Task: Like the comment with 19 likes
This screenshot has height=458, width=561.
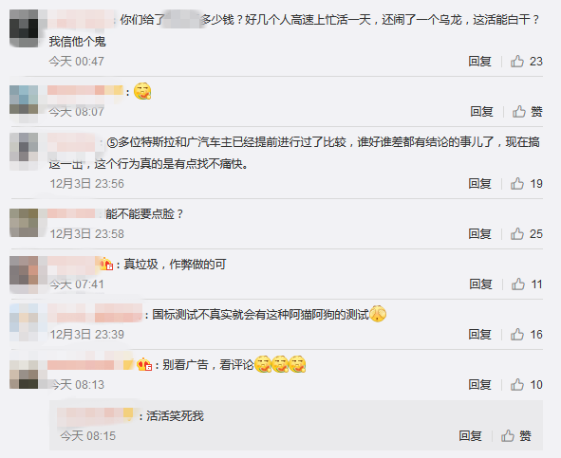Action: 526,184
